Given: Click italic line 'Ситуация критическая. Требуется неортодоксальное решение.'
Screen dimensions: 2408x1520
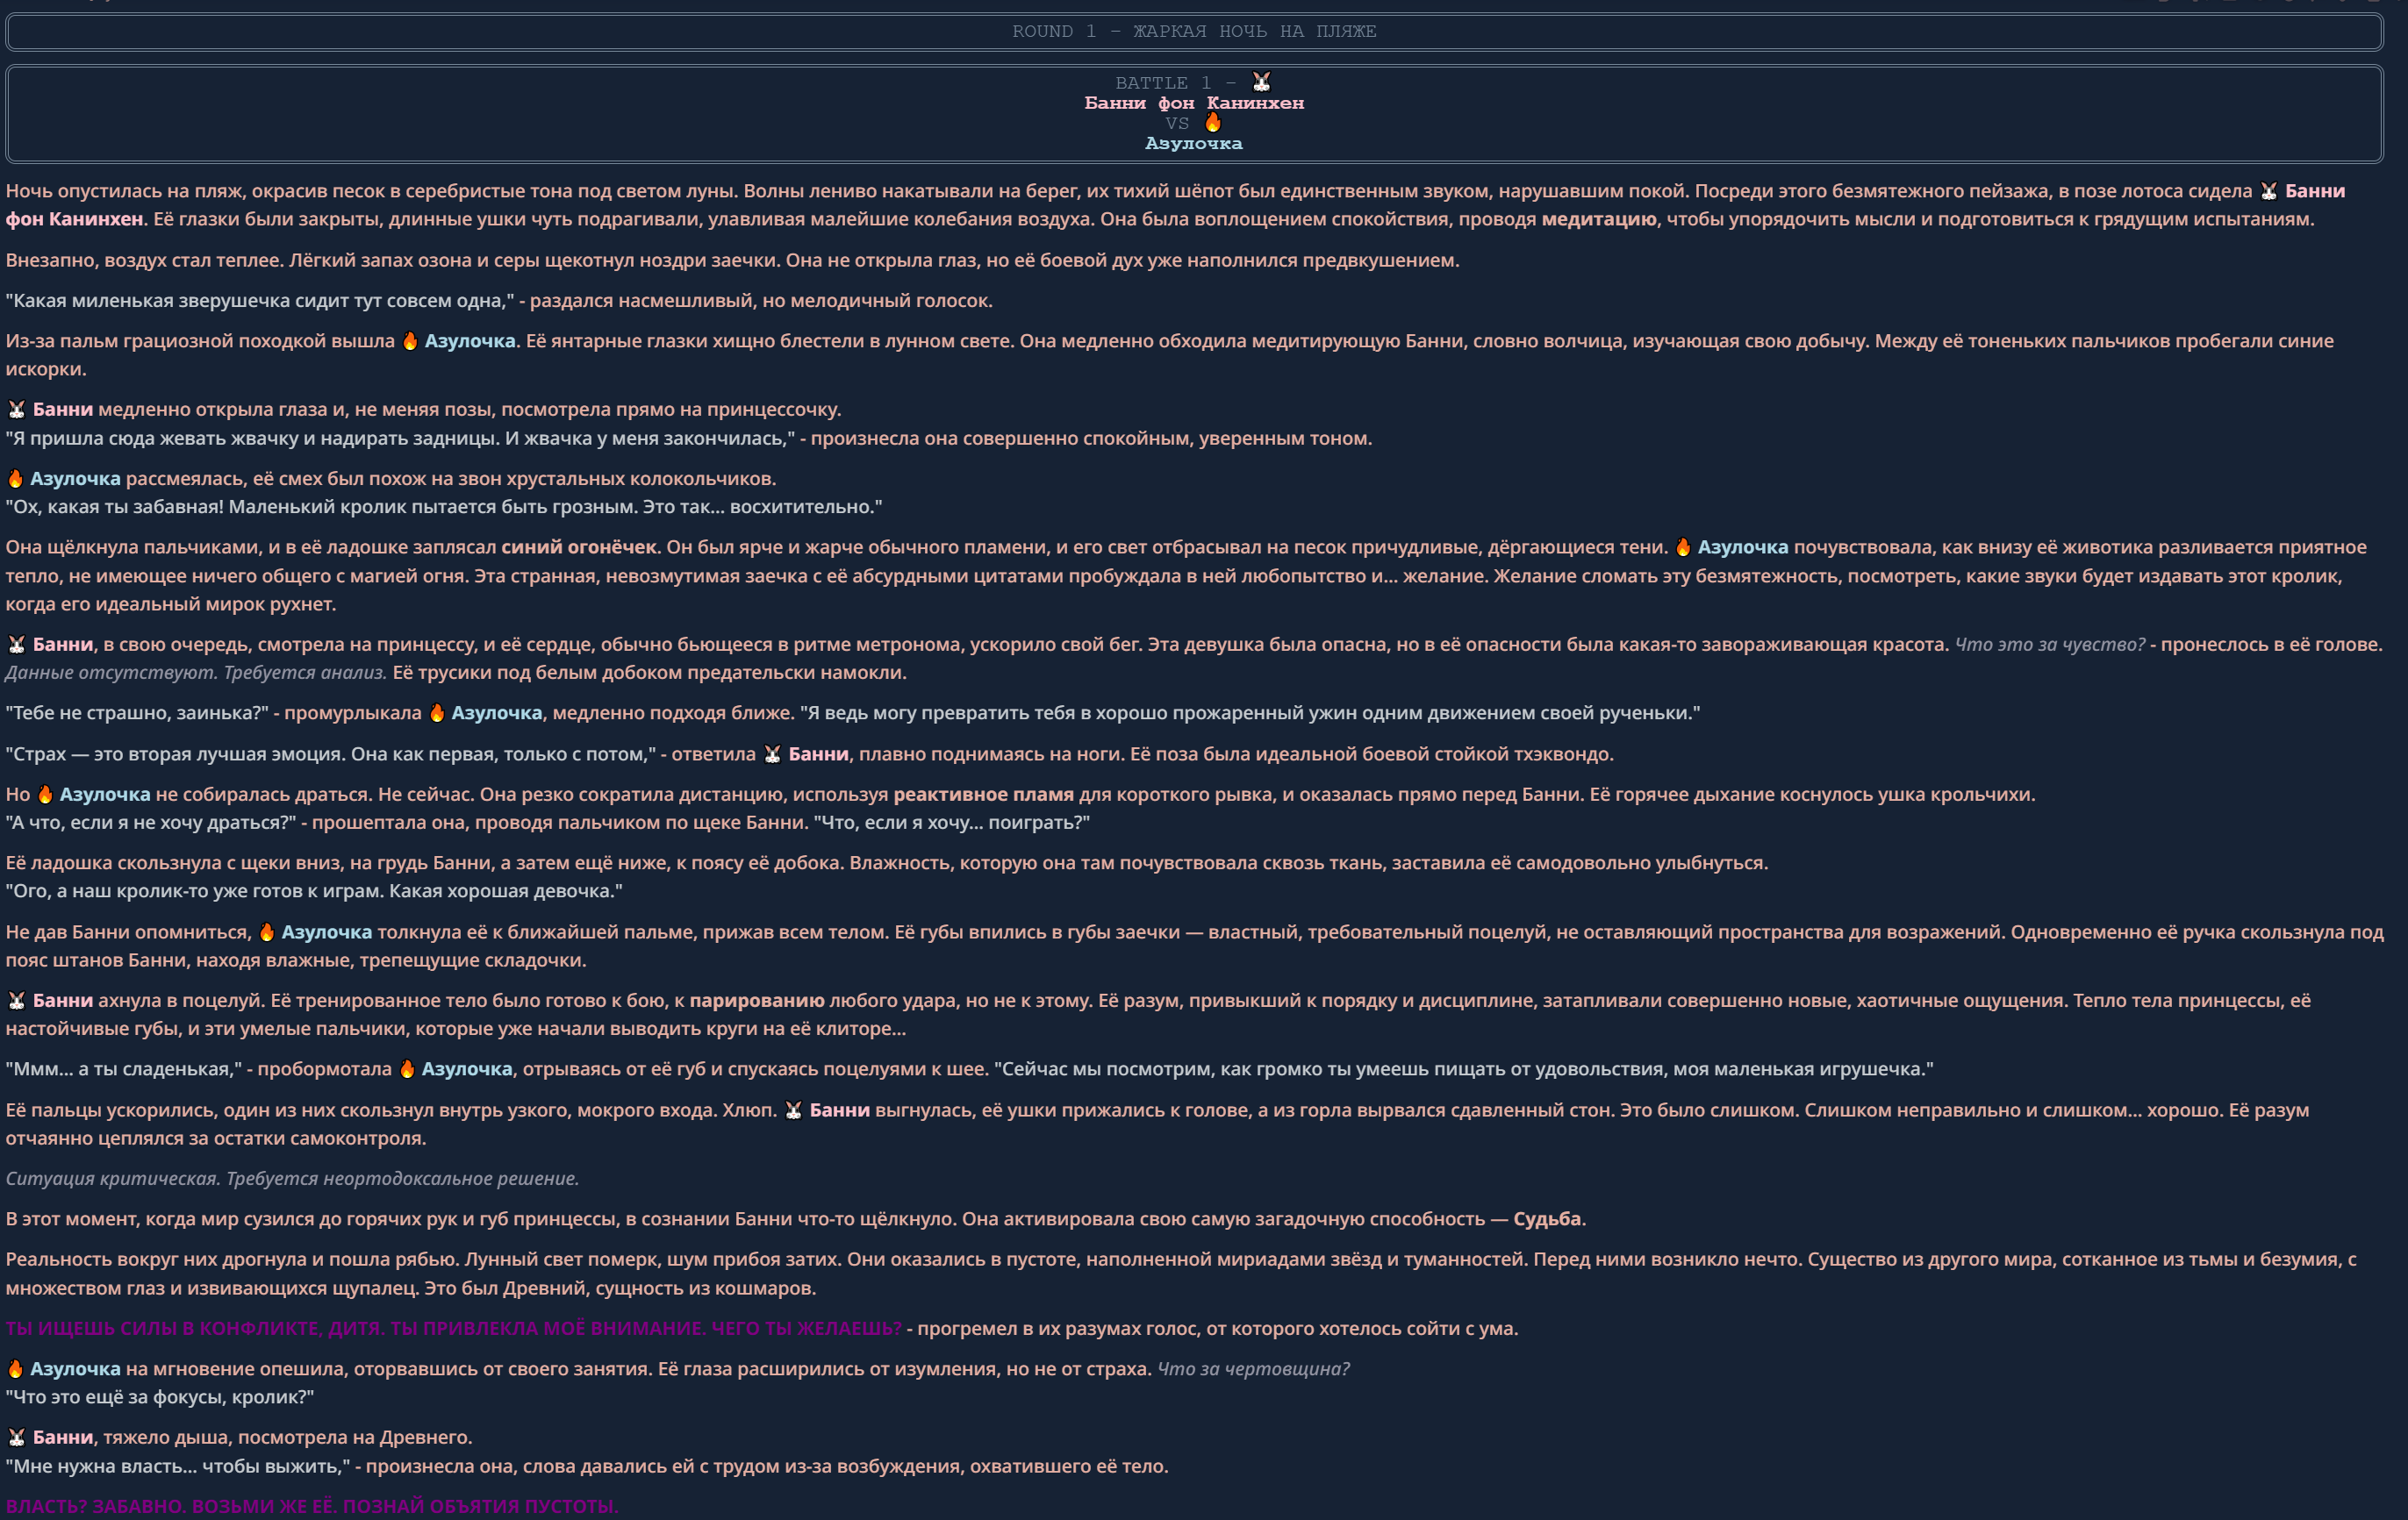Looking at the screenshot, I should click(292, 1178).
